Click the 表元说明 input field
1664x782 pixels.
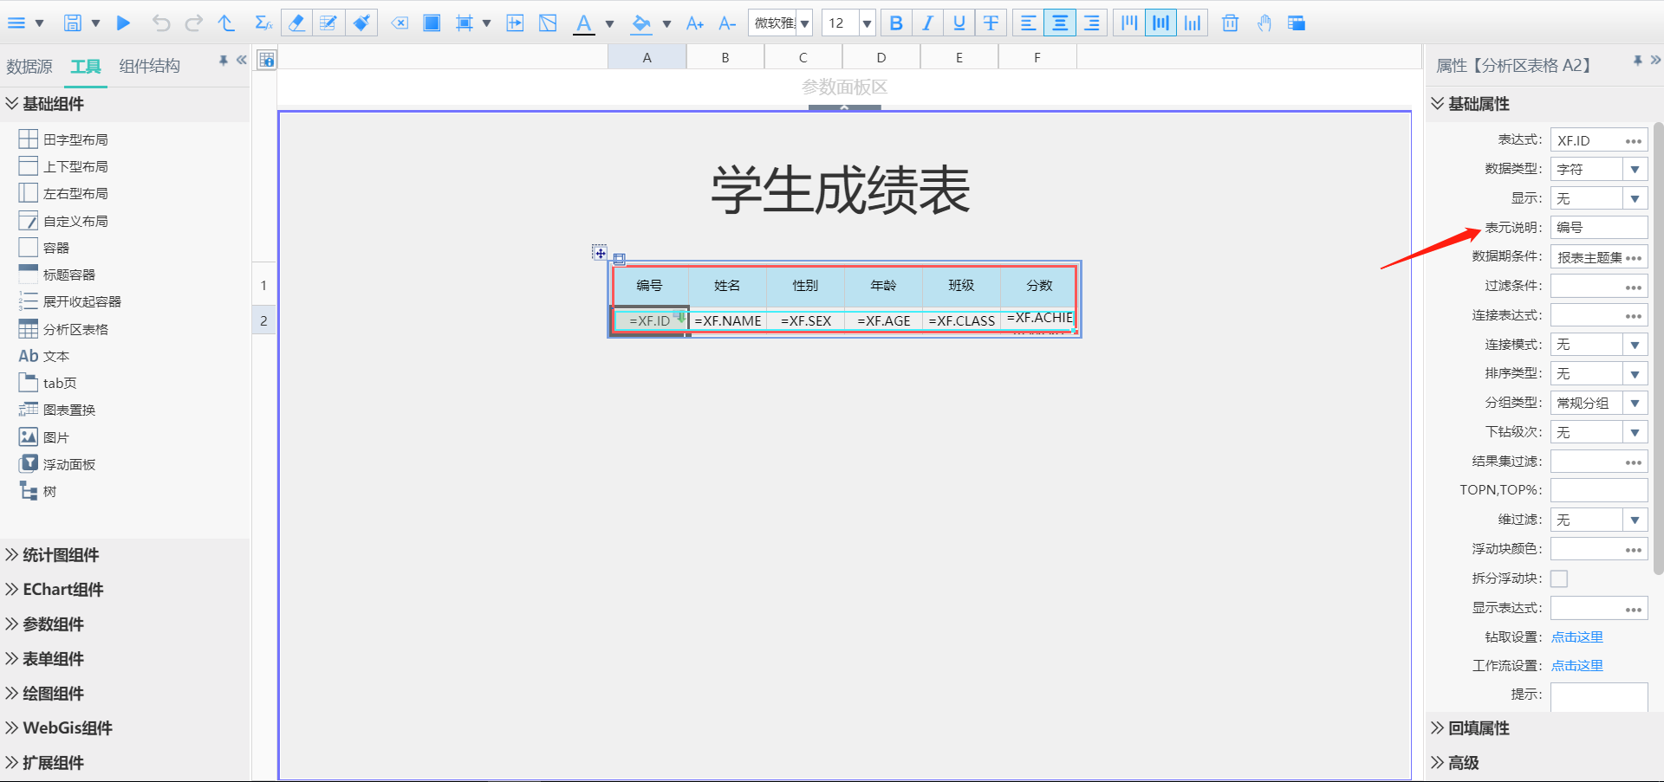pos(1598,228)
